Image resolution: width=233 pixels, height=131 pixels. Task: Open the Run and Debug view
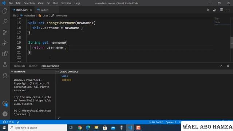(x=5, y=43)
